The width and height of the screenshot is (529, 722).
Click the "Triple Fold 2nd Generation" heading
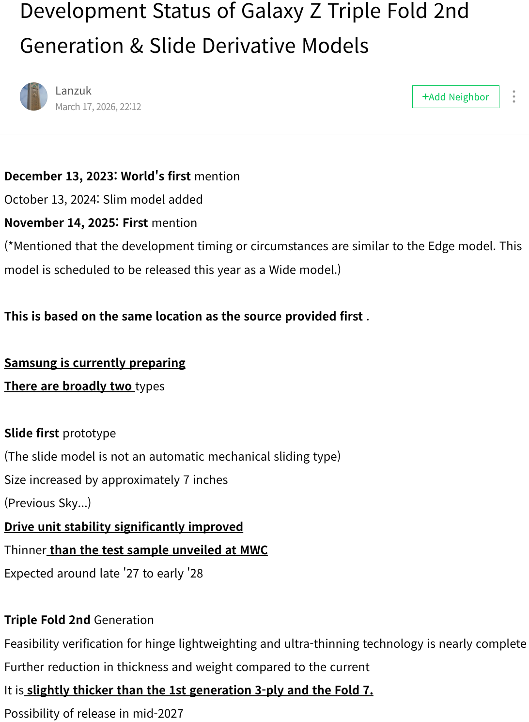click(79, 620)
